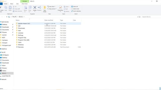Viewport: 161px width, 90px height.
Task: Click the Rename icon
Action: pos(39,7)
